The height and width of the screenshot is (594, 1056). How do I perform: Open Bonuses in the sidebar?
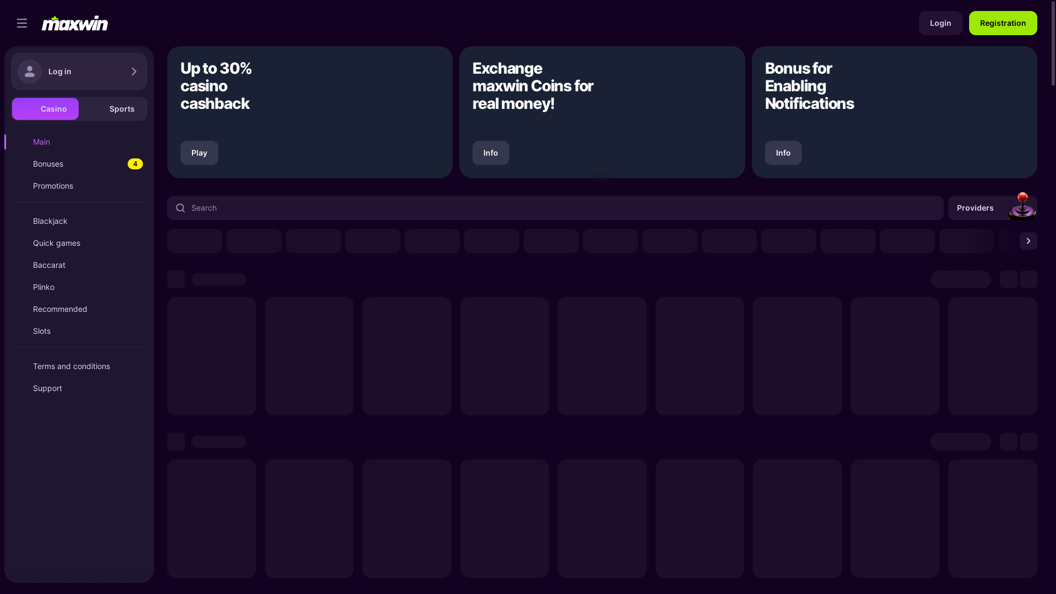[x=79, y=164]
